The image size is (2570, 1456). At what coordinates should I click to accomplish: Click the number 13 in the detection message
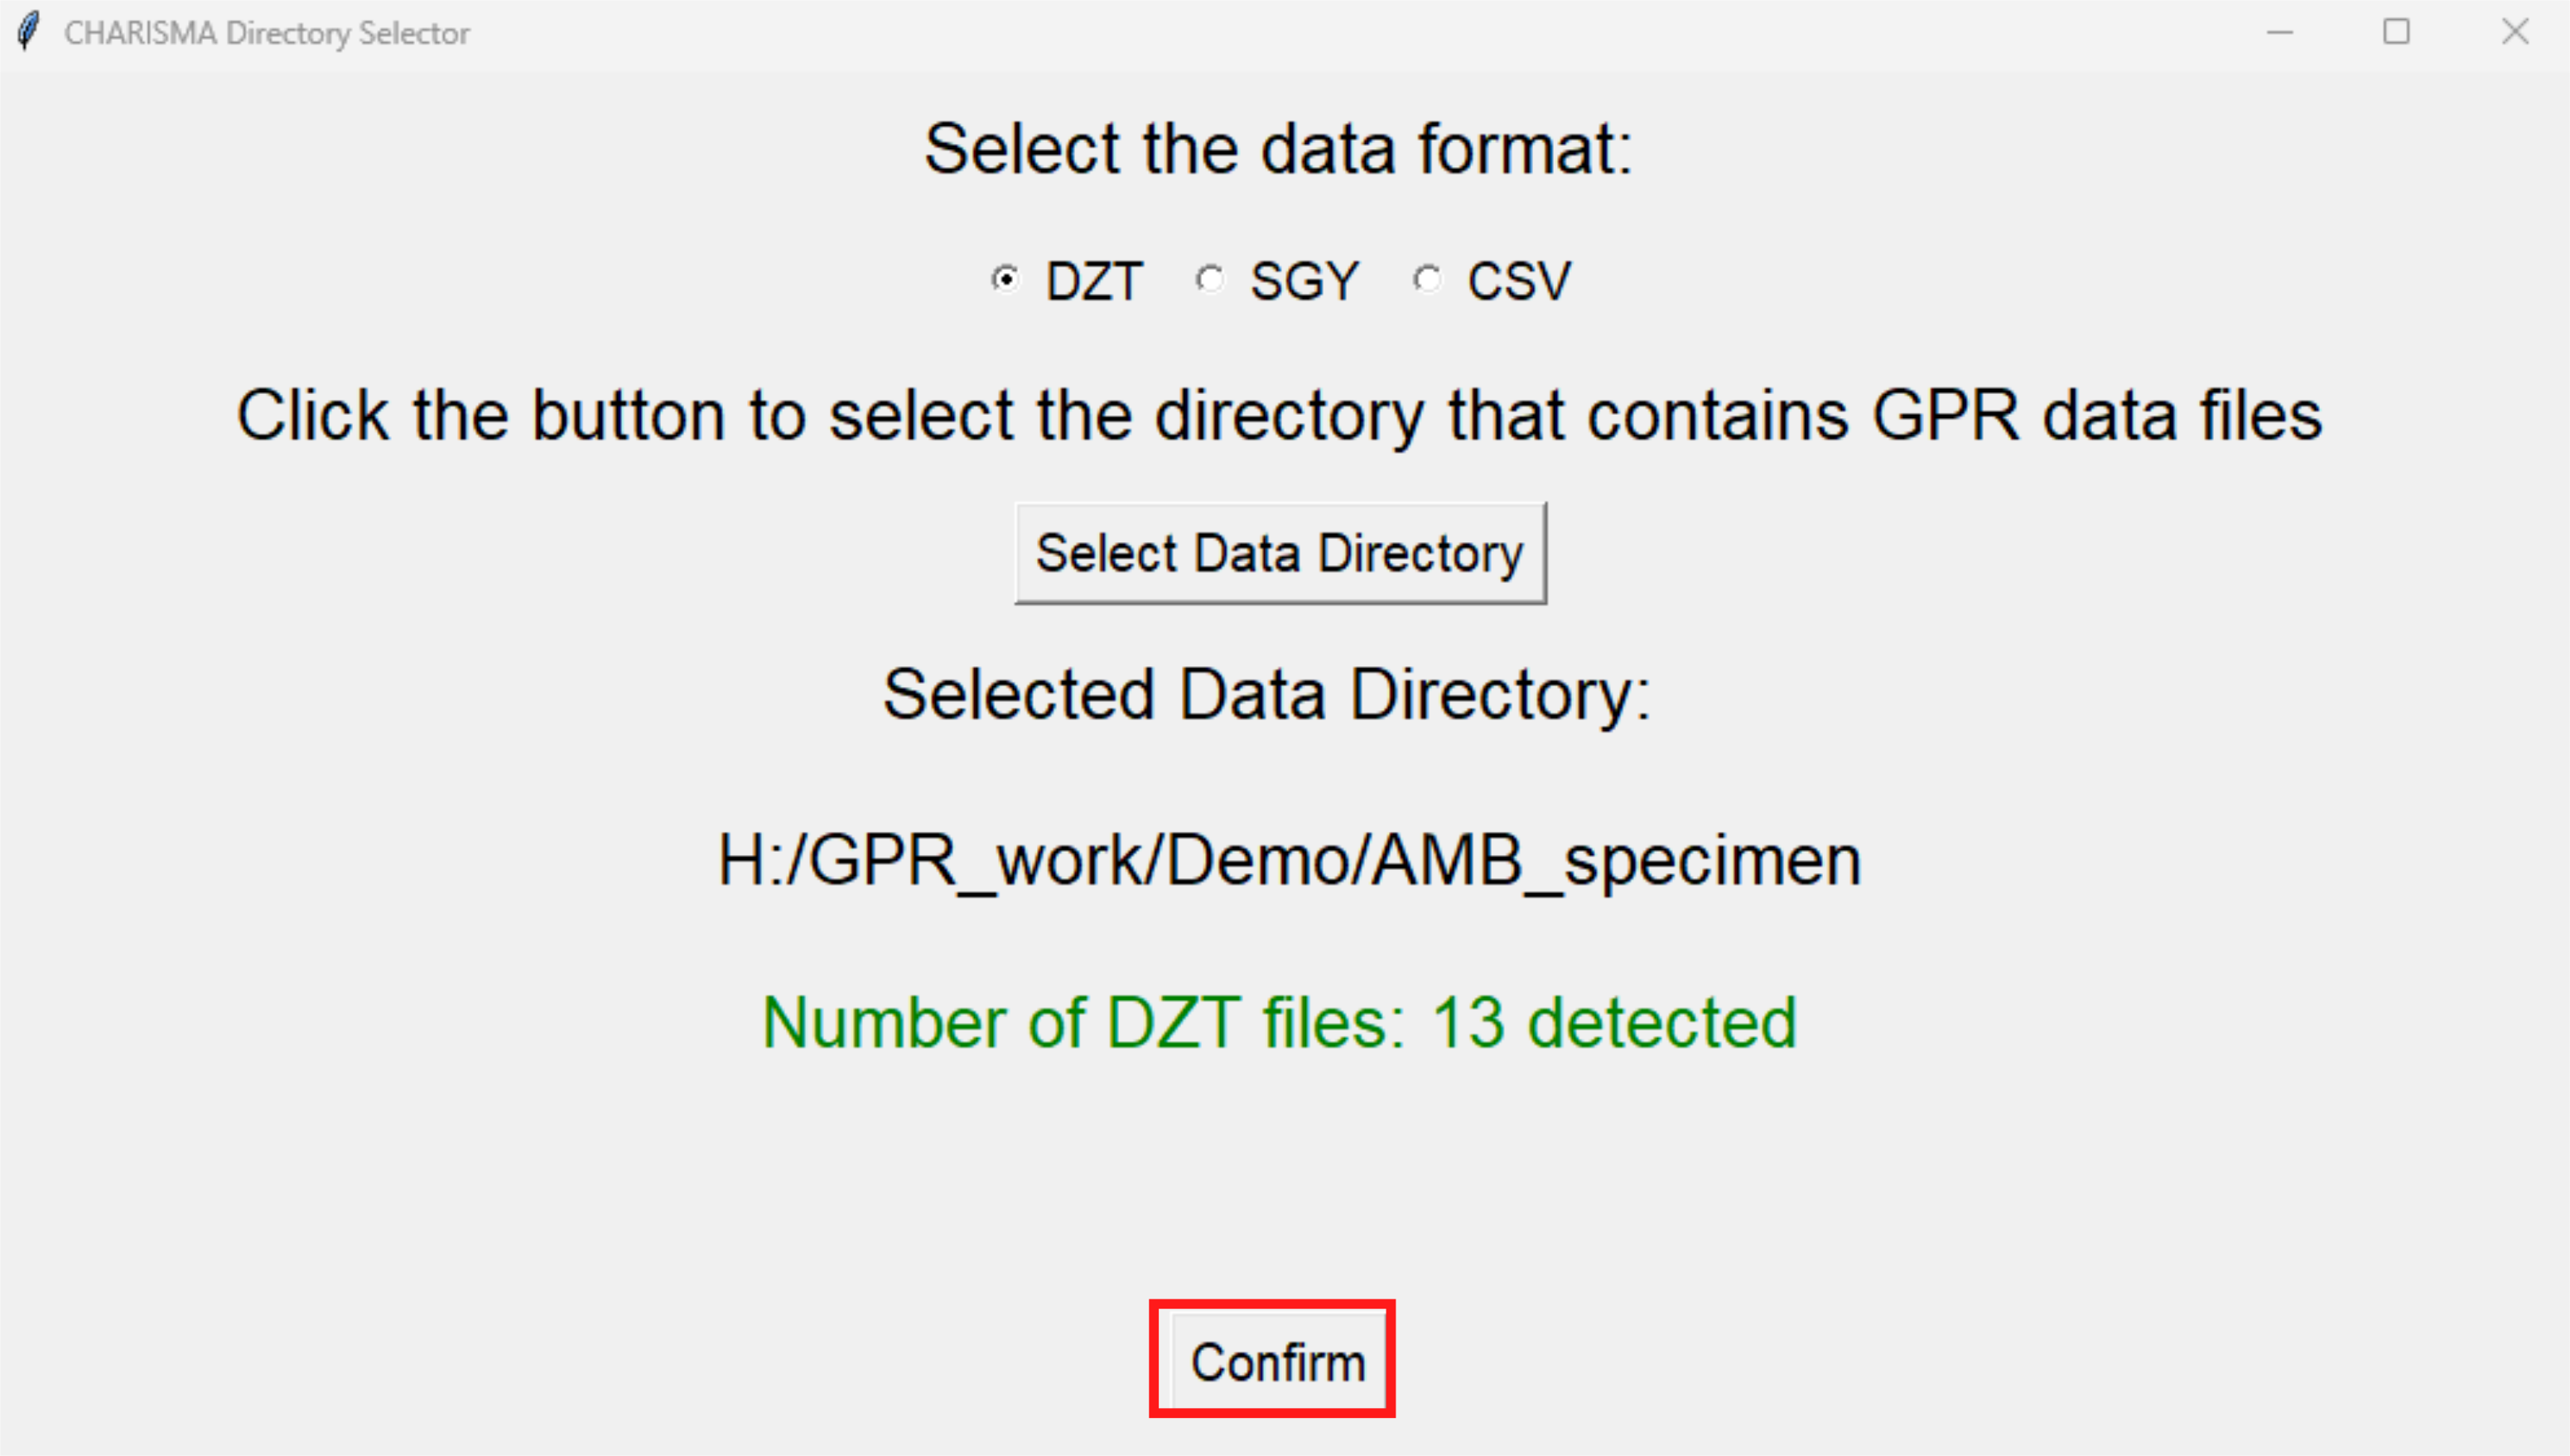1468,1023
